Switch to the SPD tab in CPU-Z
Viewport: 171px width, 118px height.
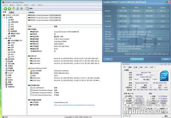[x=146, y=67]
